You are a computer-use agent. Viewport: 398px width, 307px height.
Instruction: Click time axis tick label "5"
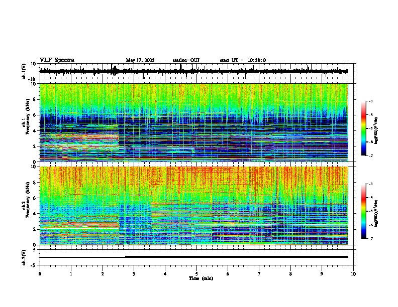pos(196,274)
